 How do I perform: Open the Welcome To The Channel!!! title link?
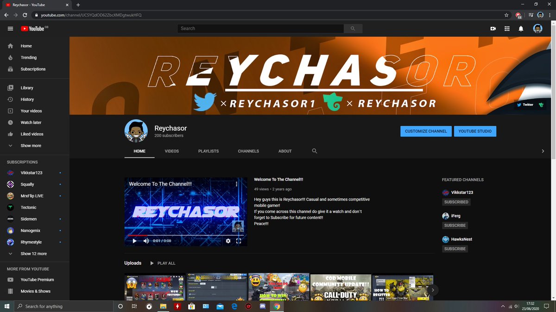pyautogui.click(x=278, y=179)
